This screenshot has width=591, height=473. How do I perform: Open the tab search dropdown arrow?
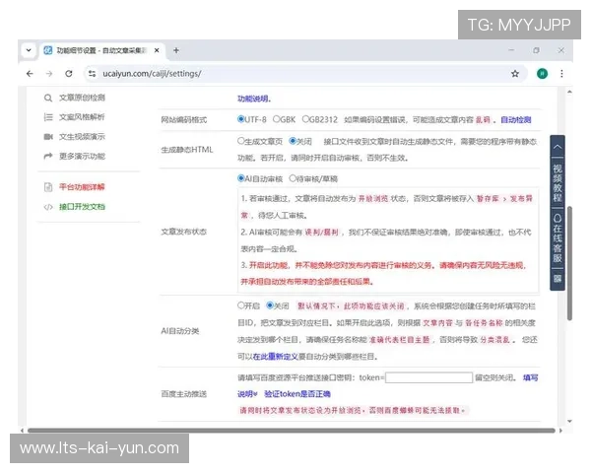tap(28, 49)
